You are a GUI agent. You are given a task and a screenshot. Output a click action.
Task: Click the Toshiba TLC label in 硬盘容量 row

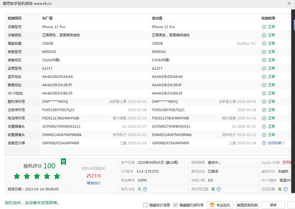pos(246,43)
